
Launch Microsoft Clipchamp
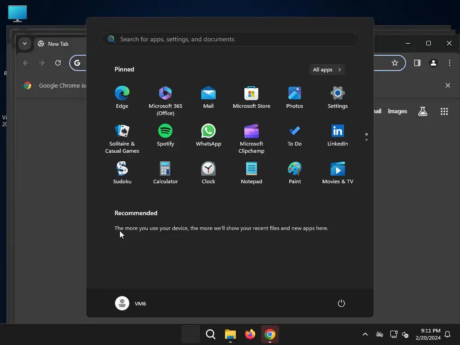point(252,139)
